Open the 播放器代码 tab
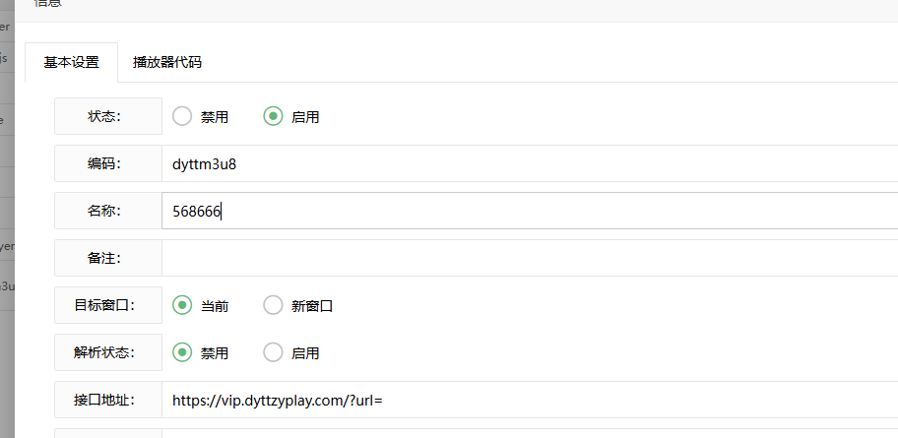The width and height of the screenshot is (898, 438). tap(166, 62)
